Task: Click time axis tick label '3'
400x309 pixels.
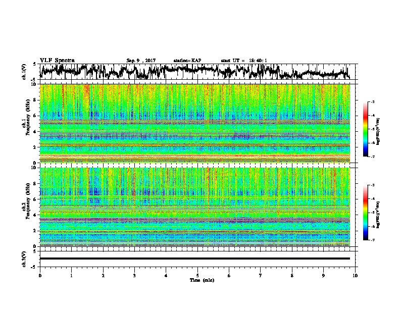Action: point(134,276)
